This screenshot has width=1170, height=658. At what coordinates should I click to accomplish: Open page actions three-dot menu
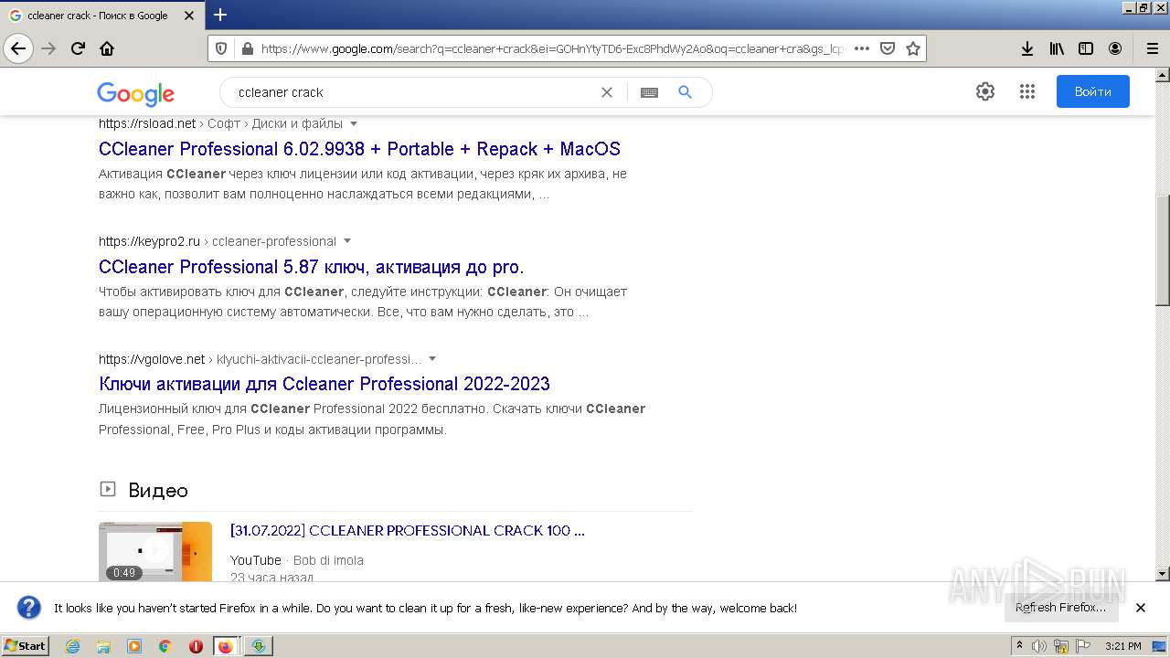click(861, 48)
